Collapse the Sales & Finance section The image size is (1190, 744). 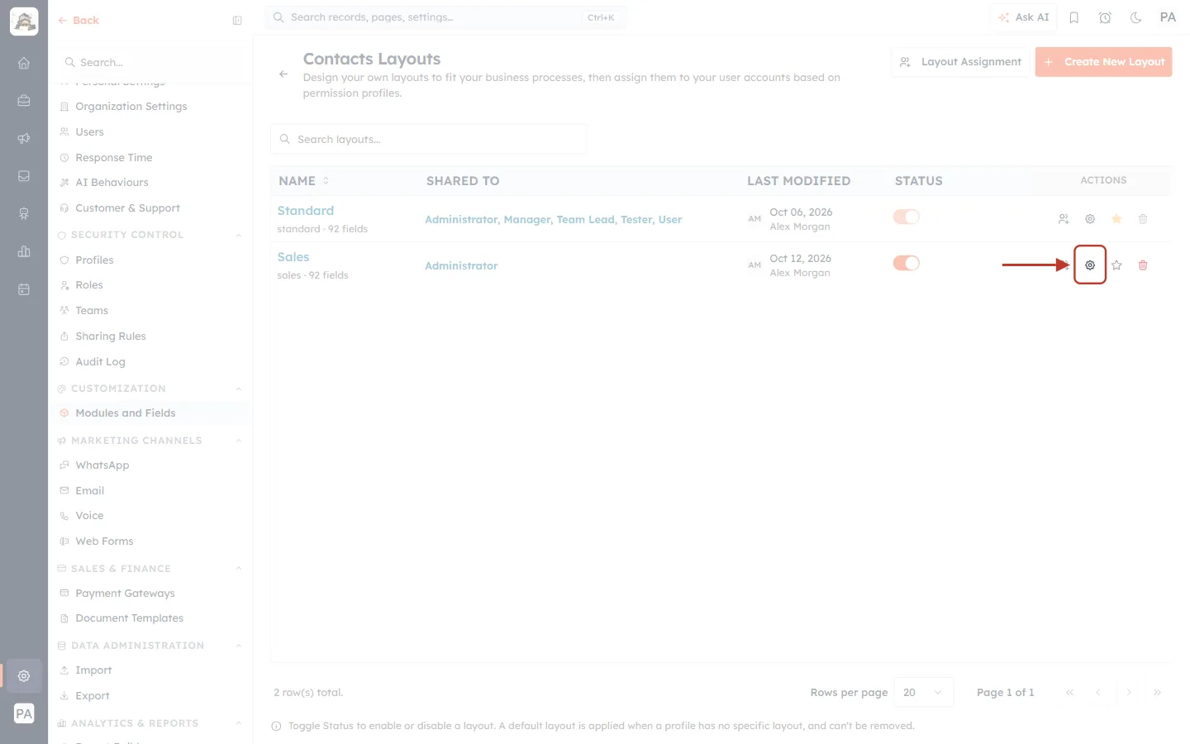[239, 569]
